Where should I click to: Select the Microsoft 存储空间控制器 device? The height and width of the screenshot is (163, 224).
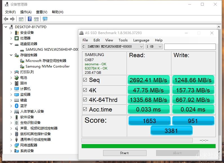(x=46, y=61)
